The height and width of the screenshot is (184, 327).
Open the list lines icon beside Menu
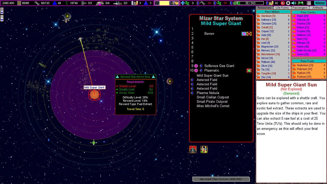(x=309, y=3)
